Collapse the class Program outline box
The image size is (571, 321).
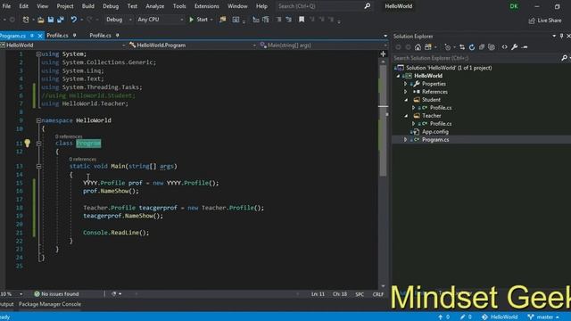[38, 144]
